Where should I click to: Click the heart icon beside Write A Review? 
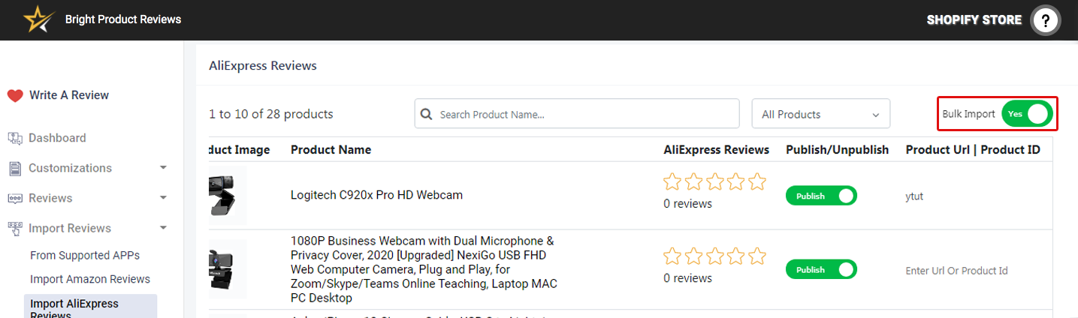(x=15, y=95)
